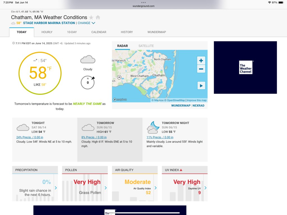
Task: Open the Calendar tab
Action: tap(99, 32)
